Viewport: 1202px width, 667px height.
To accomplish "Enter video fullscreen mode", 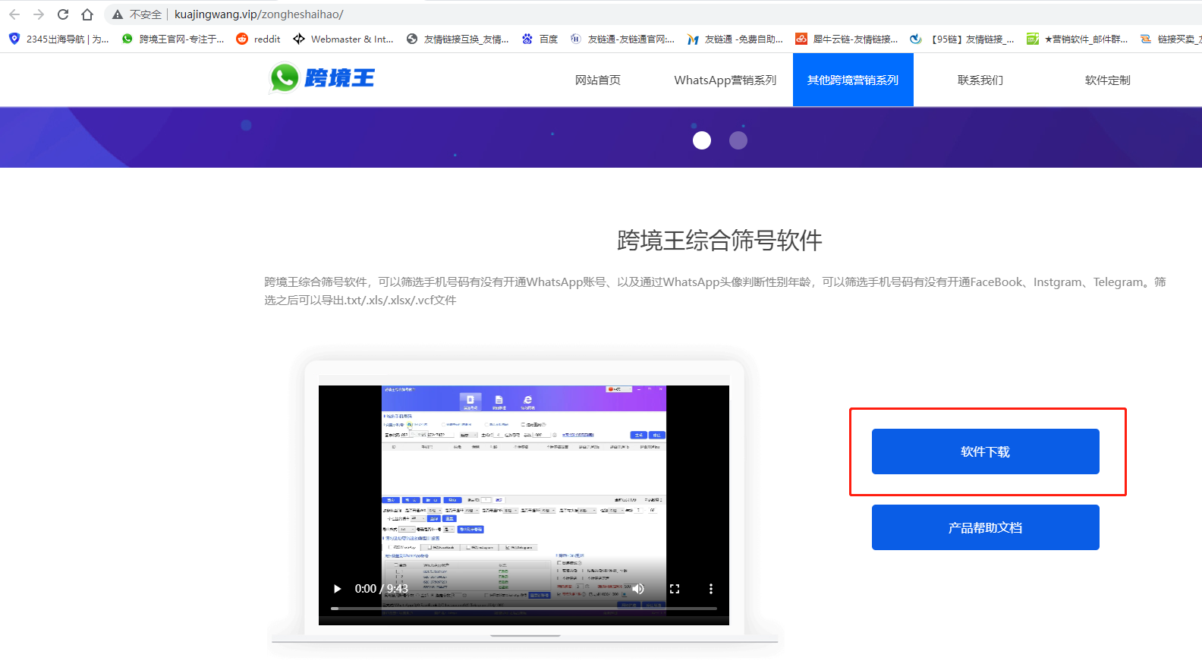I will point(675,589).
